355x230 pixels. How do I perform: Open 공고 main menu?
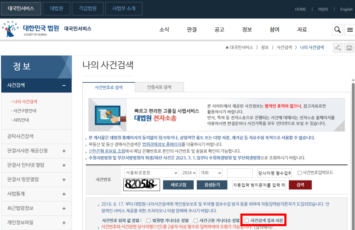point(219,29)
